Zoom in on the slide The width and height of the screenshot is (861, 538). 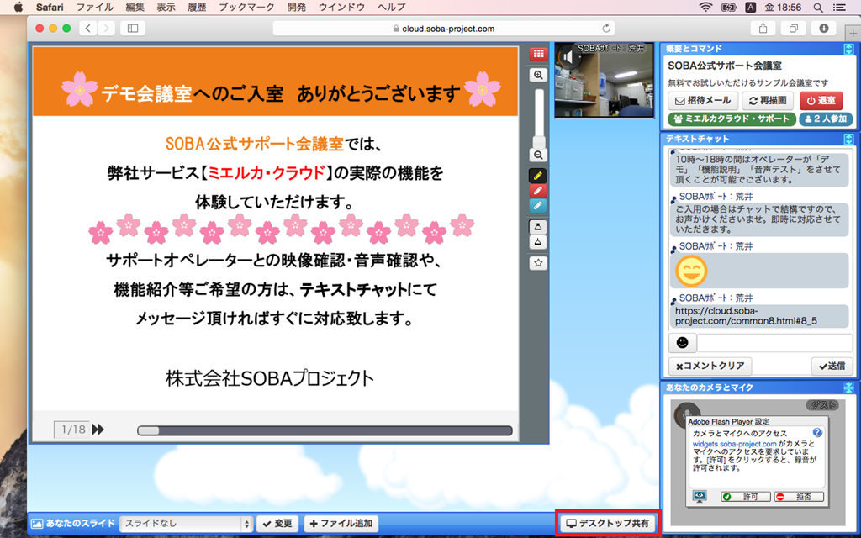538,75
